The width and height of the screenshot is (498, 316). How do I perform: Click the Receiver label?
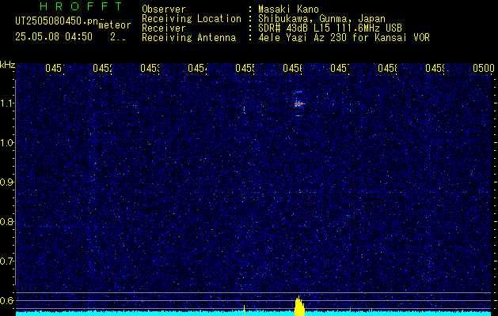pyautogui.click(x=164, y=28)
